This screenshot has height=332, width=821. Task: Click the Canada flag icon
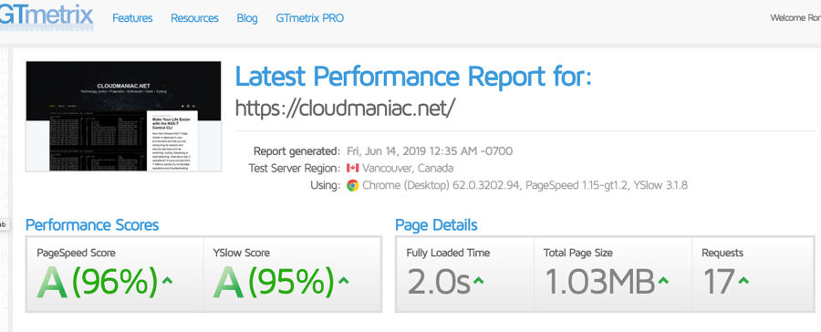(x=352, y=169)
